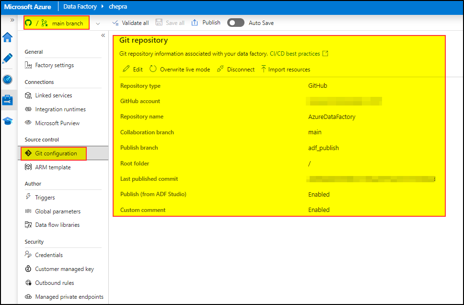Open Factory settings

coord(55,65)
